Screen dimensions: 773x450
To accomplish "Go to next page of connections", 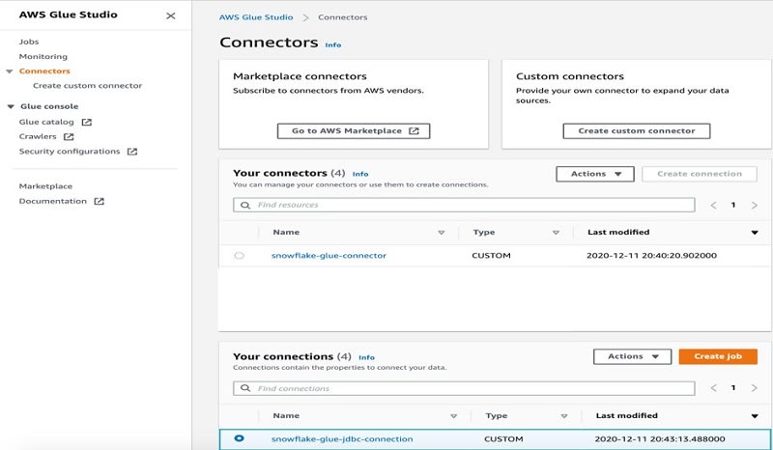I will pyautogui.click(x=755, y=388).
